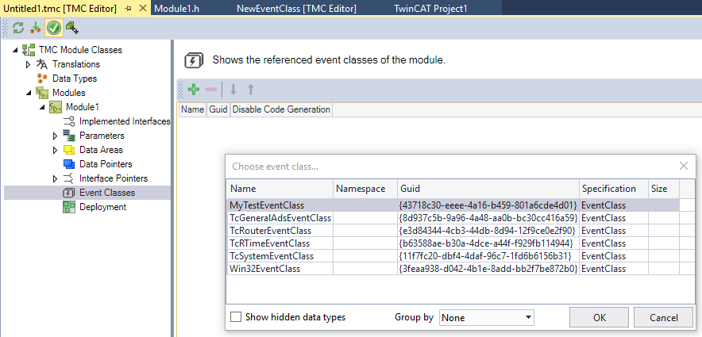Click the move down arrow icon
Image resolution: width=702 pixels, height=337 pixels.
(x=233, y=90)
